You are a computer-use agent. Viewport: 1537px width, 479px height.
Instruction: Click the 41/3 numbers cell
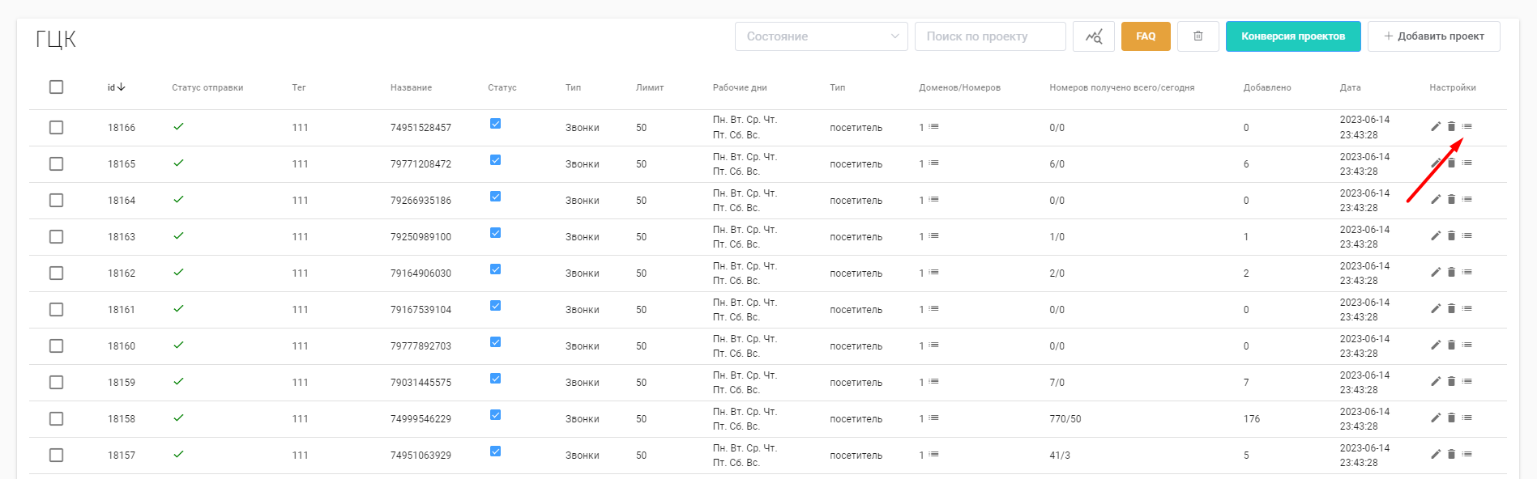pos(1060,456)
